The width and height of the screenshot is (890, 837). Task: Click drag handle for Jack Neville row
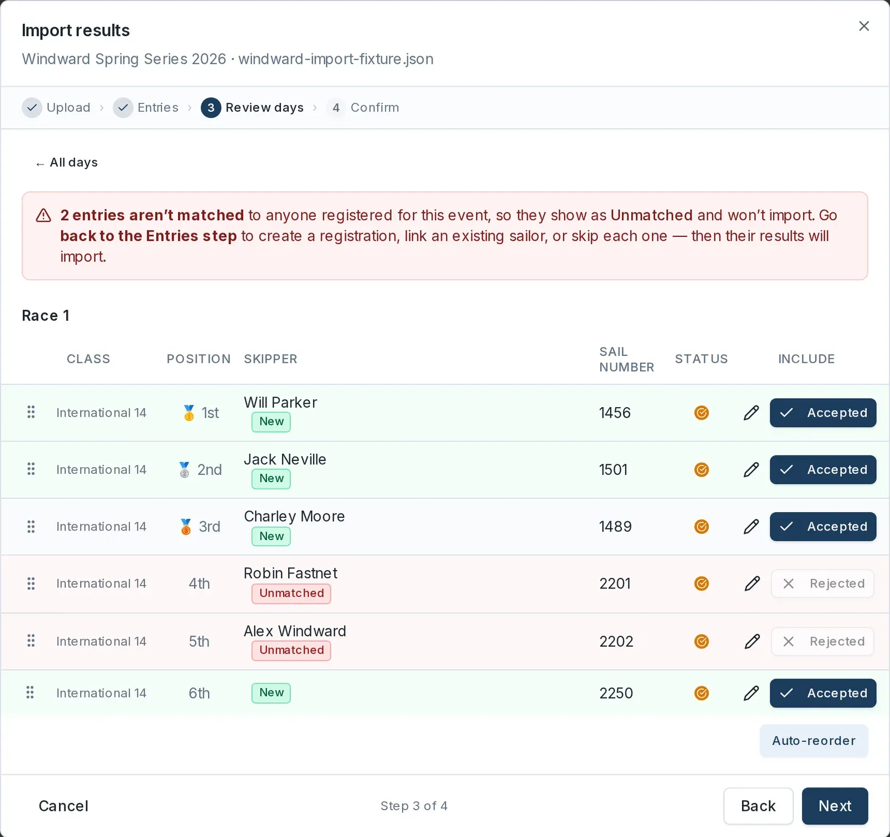tap(31, 469)
